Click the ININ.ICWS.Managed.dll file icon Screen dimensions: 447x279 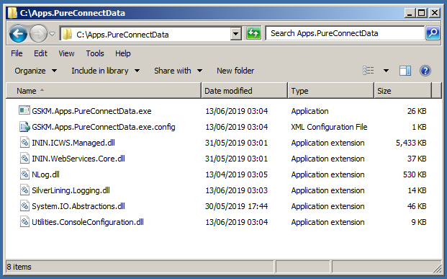(x=24, y=142)
